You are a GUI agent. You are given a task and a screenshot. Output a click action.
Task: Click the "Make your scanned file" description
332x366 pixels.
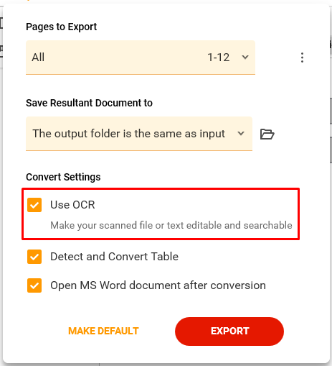[171, 225]
